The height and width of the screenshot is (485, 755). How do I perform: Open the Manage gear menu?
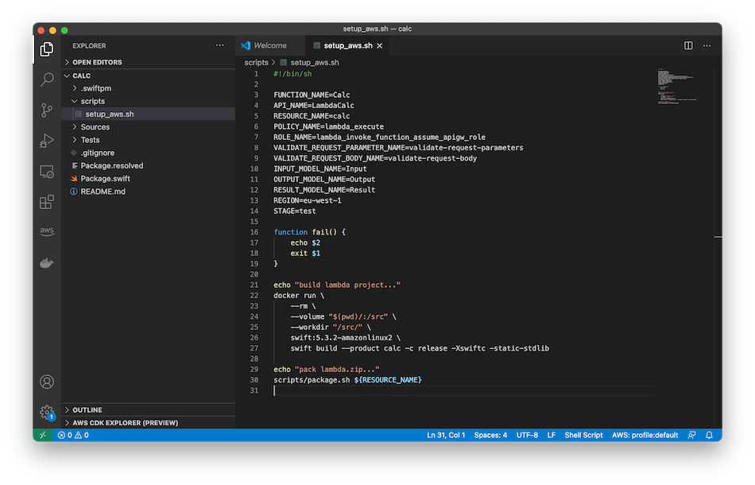point(47,412)
